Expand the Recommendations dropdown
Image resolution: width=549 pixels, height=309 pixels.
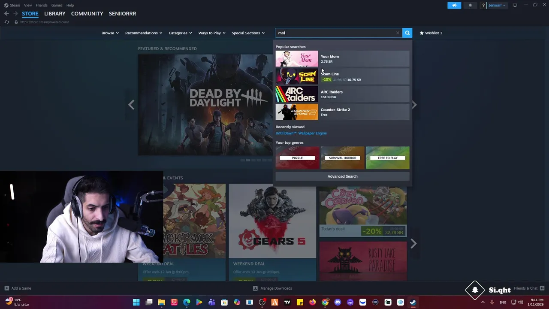(x=144, y=33)
